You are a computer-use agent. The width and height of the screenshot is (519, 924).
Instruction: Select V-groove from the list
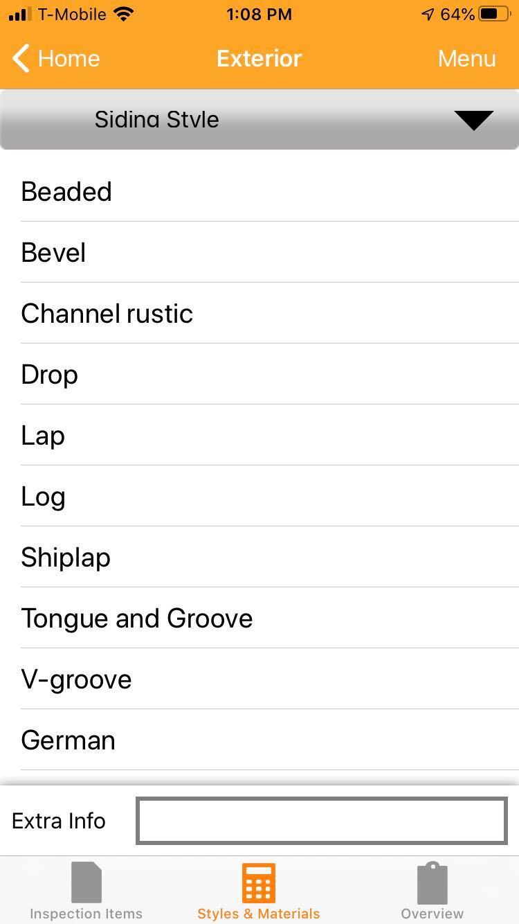point(76,679)
